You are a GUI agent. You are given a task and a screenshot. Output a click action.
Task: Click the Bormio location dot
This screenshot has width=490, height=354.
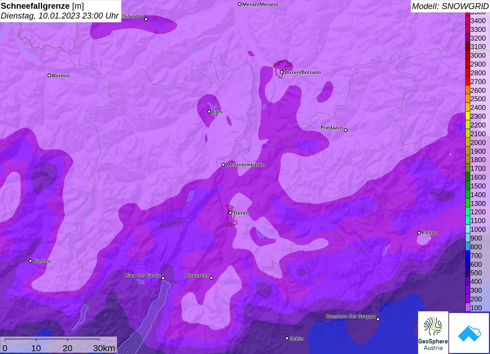tap(49, 75)
